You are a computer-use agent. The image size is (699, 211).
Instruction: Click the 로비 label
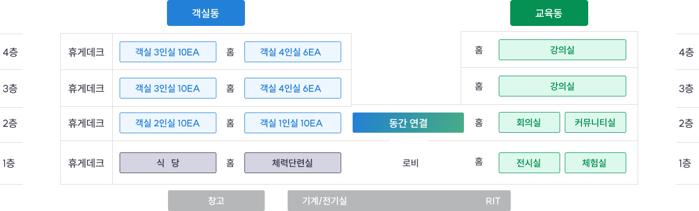[410, 163]
